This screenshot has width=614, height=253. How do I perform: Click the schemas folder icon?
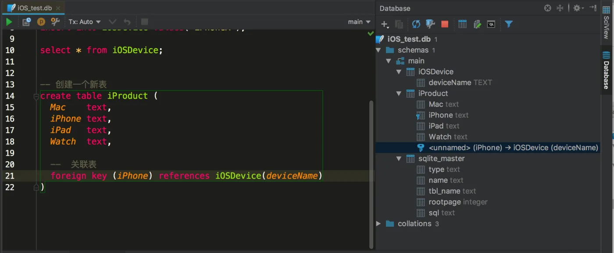[389, 50]
